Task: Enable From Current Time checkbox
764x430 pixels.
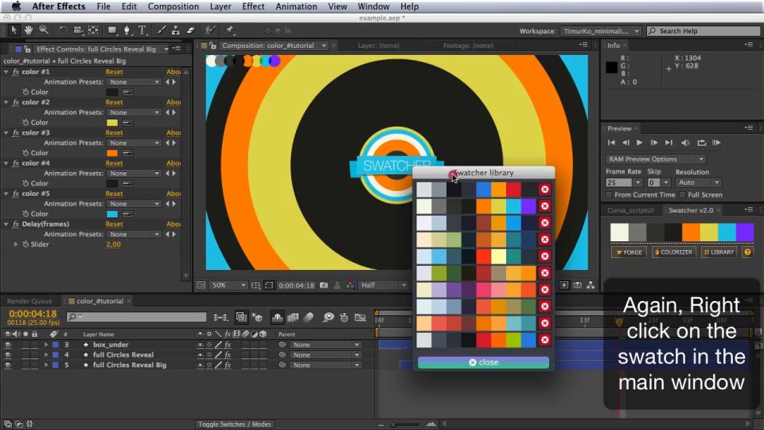Action: [609, 195]
